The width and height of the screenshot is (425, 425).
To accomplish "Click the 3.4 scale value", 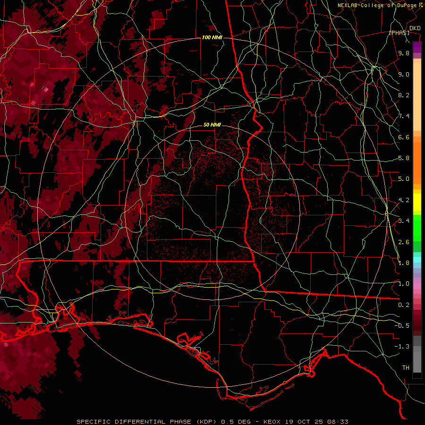I will click(404, 221).
